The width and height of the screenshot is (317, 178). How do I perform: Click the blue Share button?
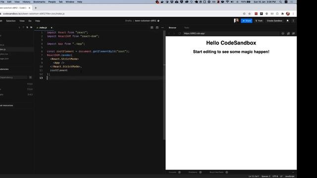[247, 21]
